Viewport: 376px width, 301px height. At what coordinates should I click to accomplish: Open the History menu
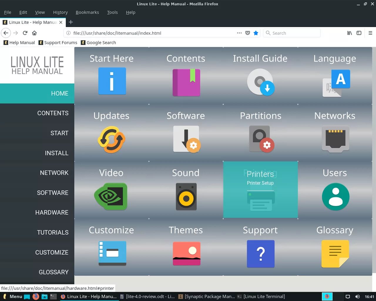click(61, 12)
